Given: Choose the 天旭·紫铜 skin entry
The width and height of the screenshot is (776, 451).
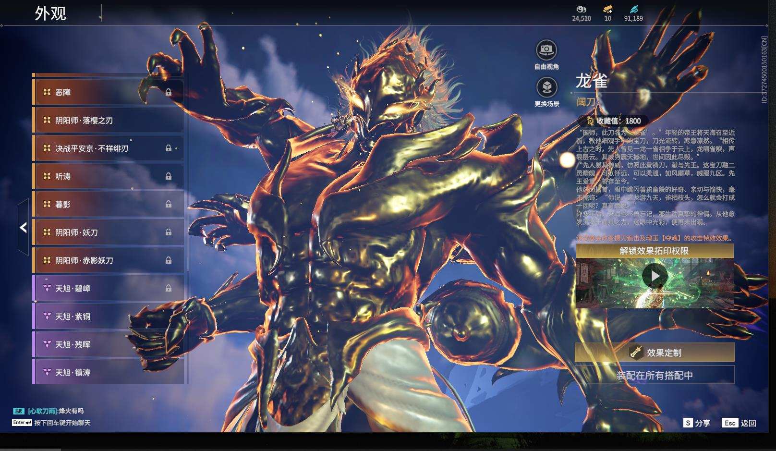Looking at the screenshot, I should [108, 317].
